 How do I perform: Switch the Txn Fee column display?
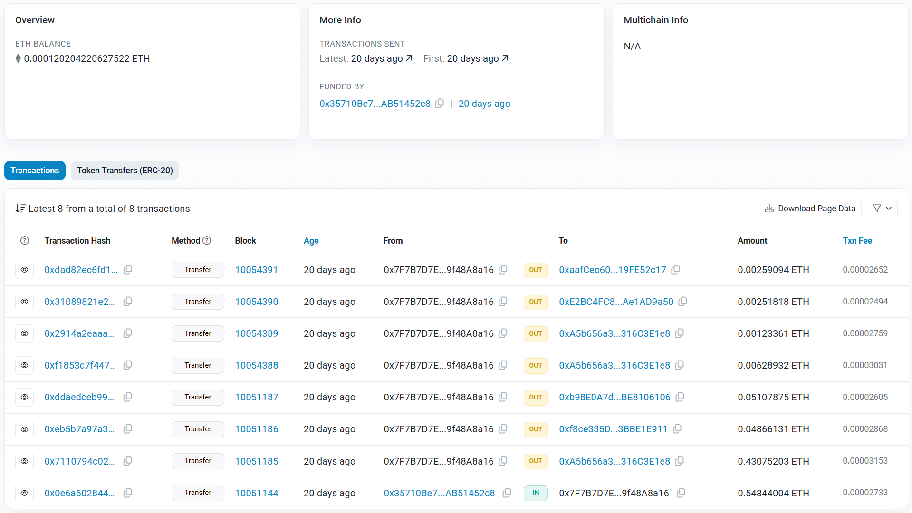(857, 241)
